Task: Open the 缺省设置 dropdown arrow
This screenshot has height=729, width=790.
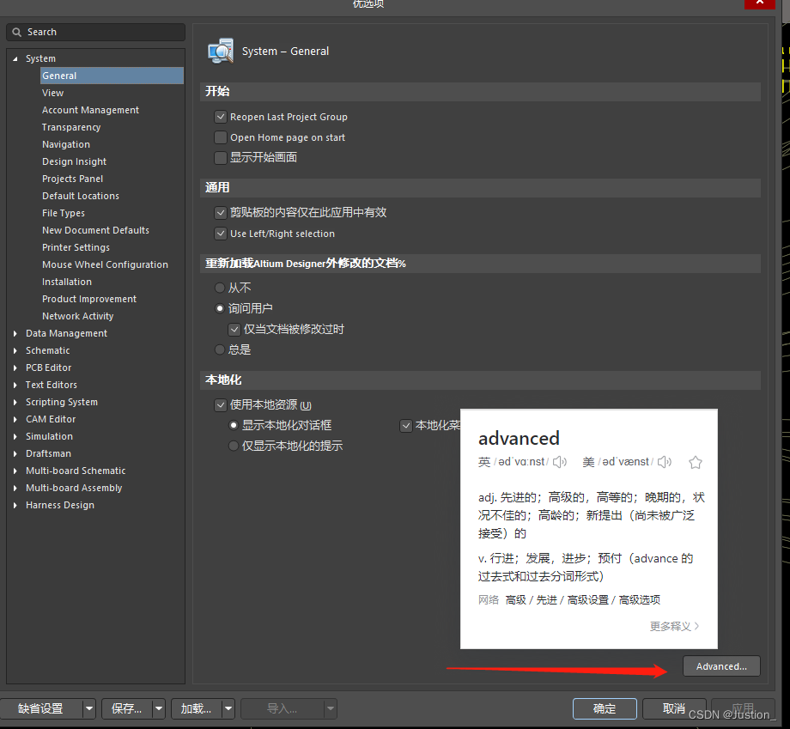Action: [x=89, y=709]
